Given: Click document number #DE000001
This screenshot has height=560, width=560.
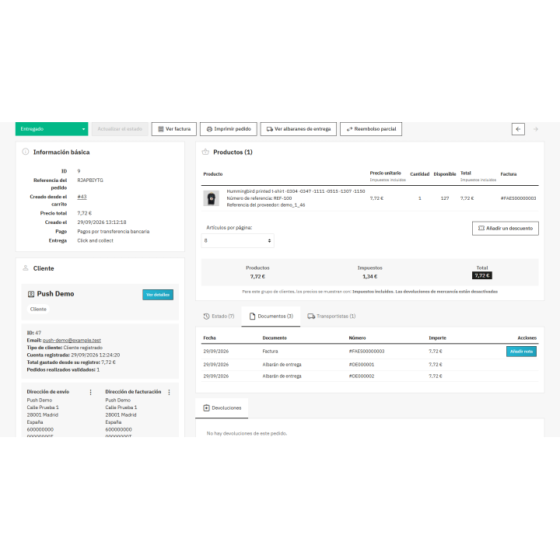Looking at the screenshot, I should (362, 365).
